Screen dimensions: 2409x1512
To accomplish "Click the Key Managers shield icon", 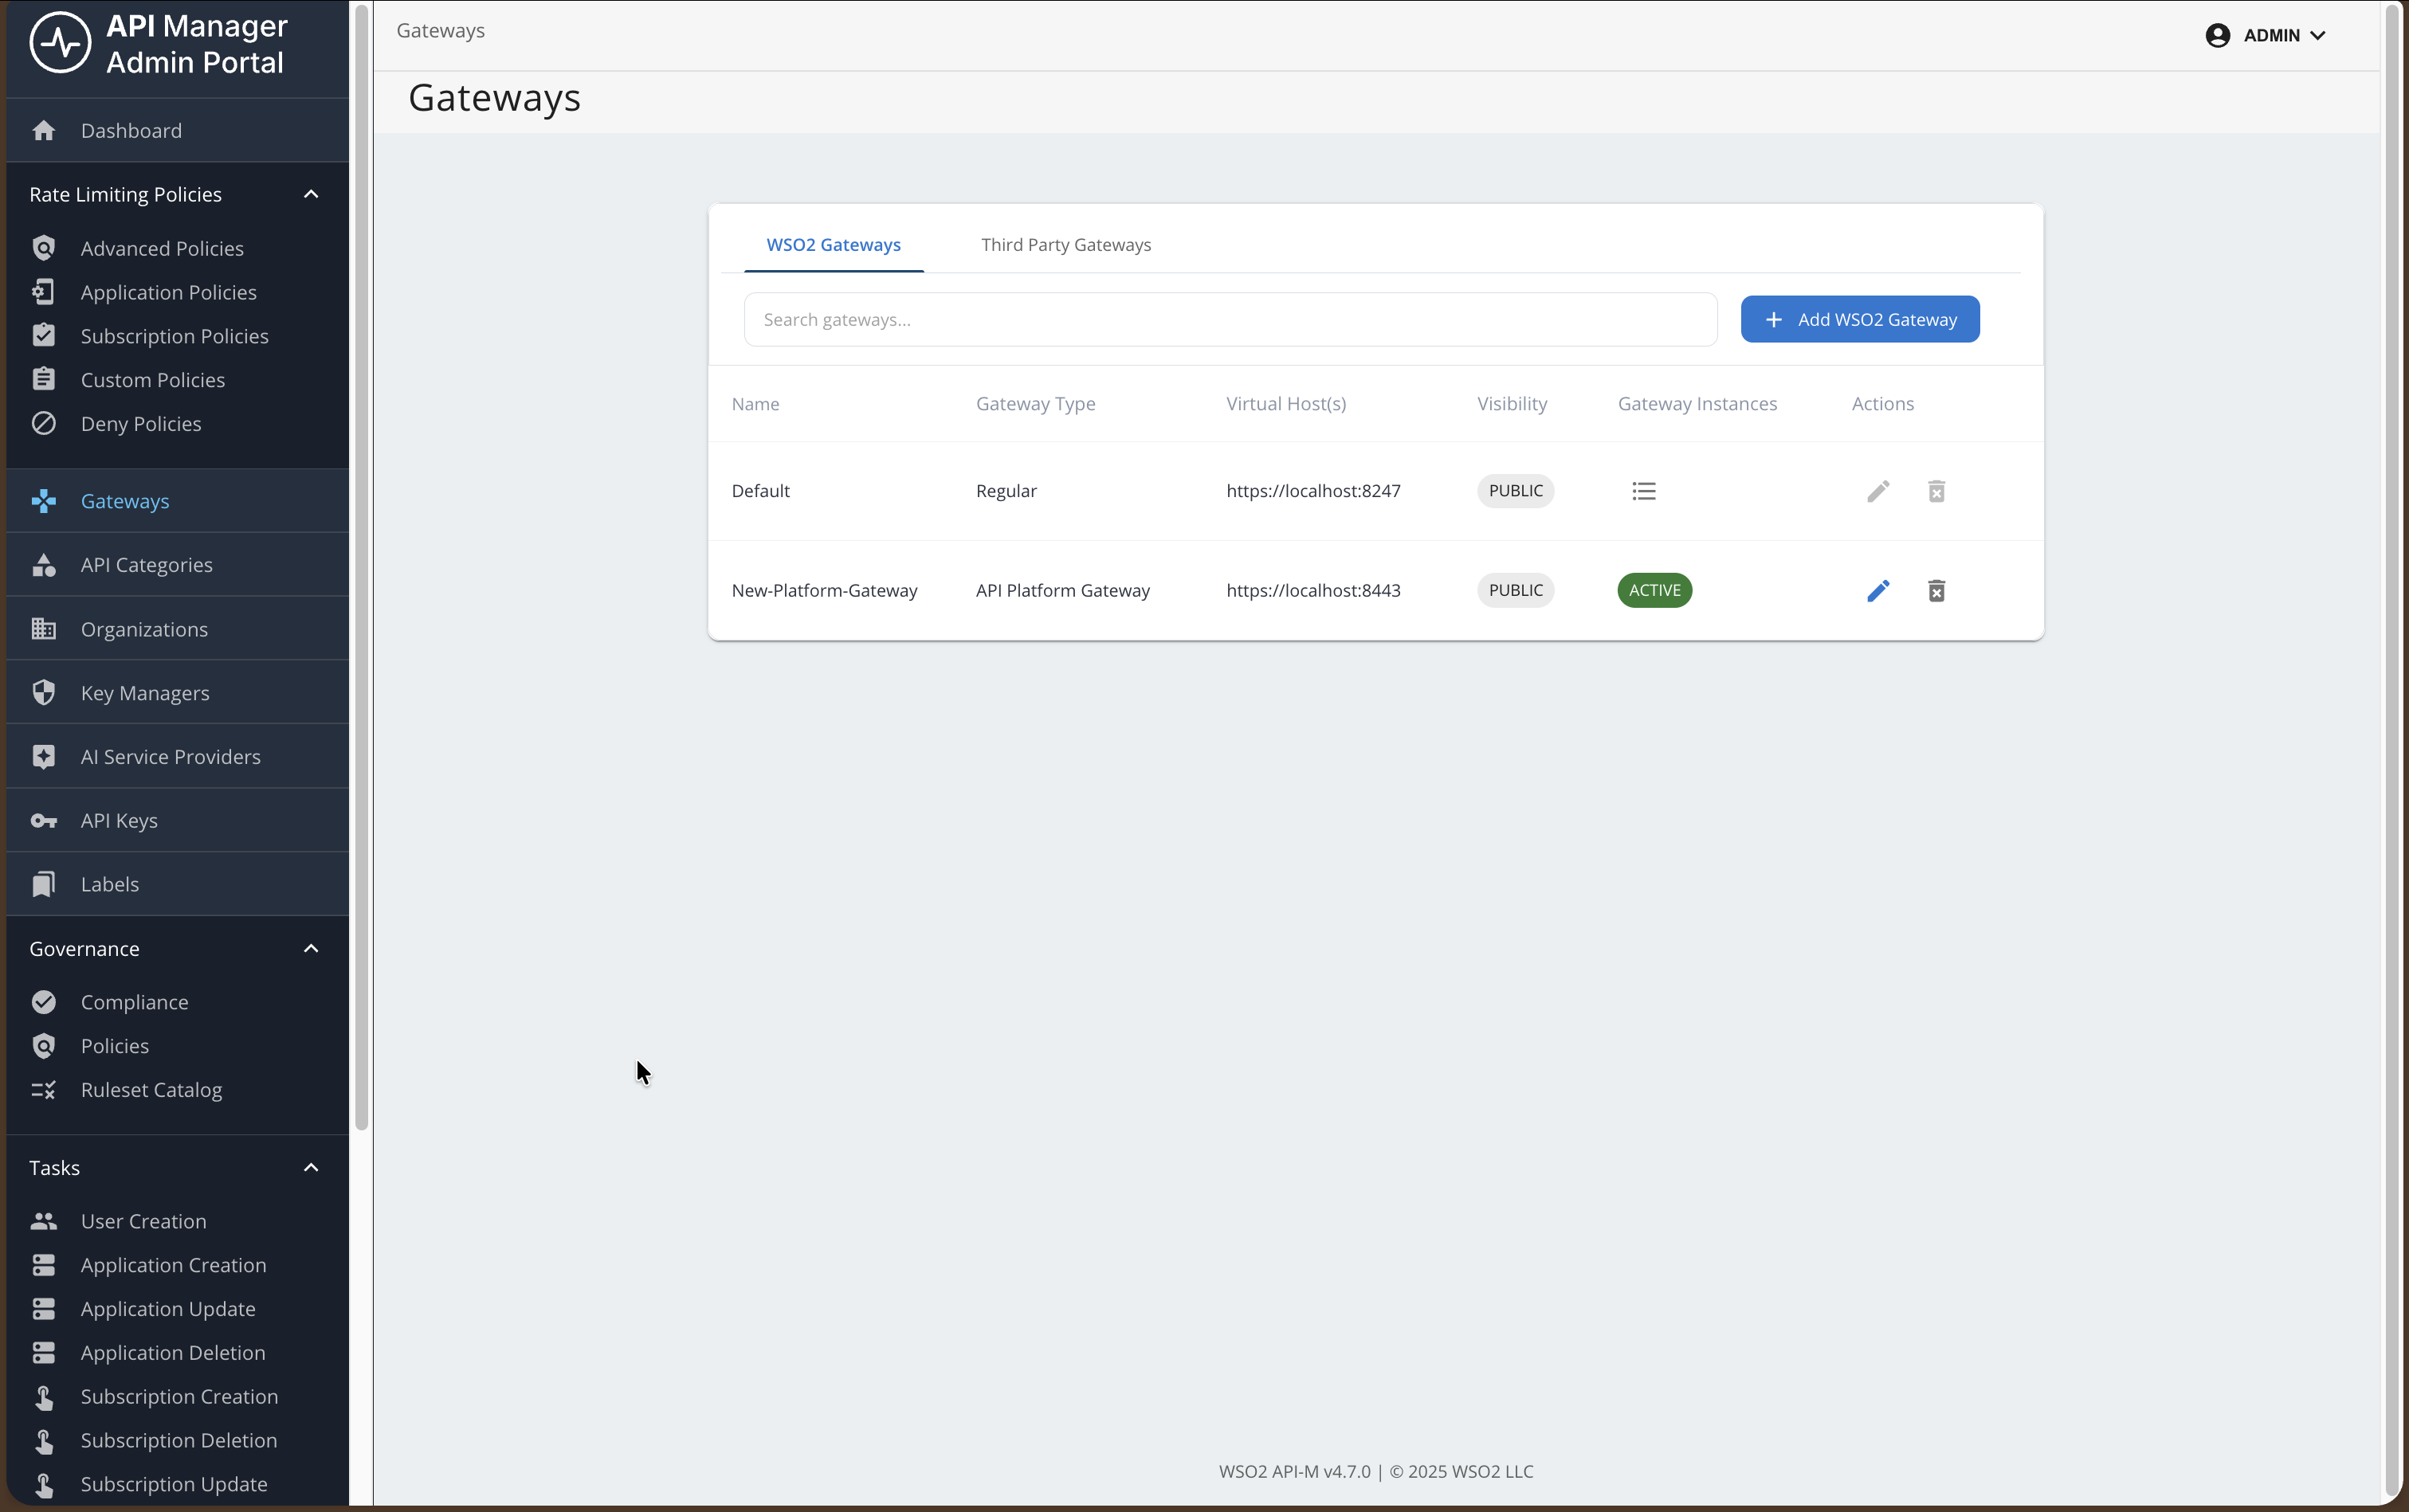I will pyautogui.click(x=43, y=692).
